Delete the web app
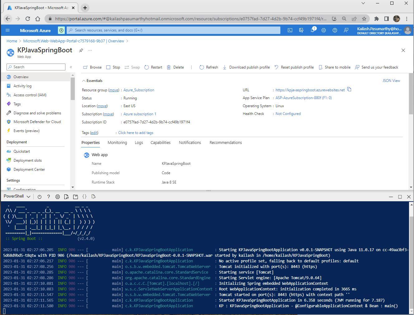Screen dimensions: 414x315 point(175,67)
